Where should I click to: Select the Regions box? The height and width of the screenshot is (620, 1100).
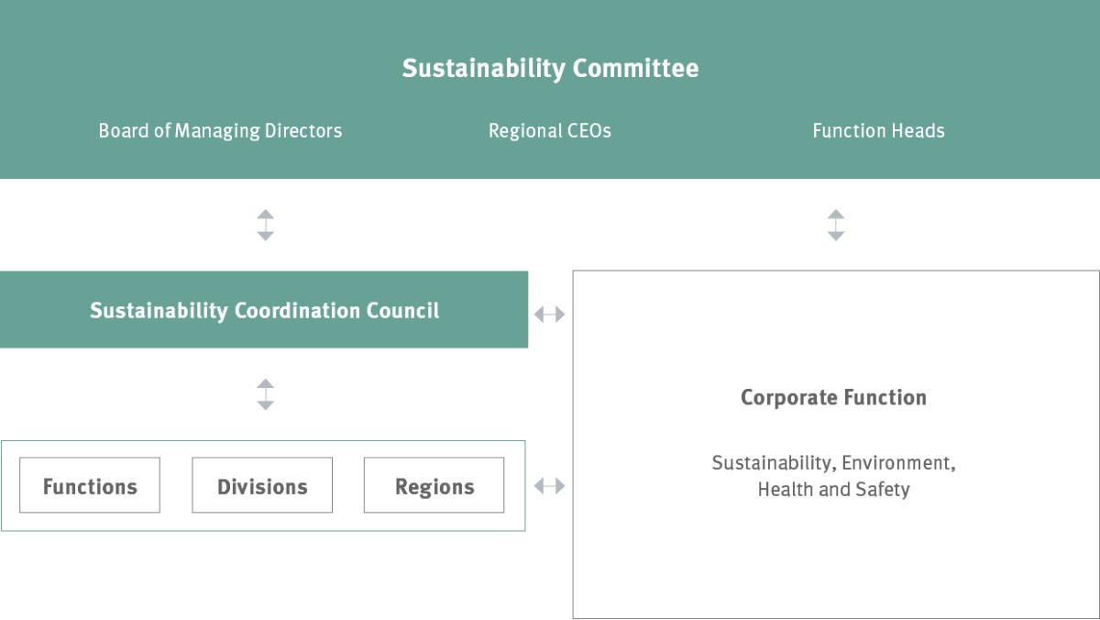tap(434, 485)
